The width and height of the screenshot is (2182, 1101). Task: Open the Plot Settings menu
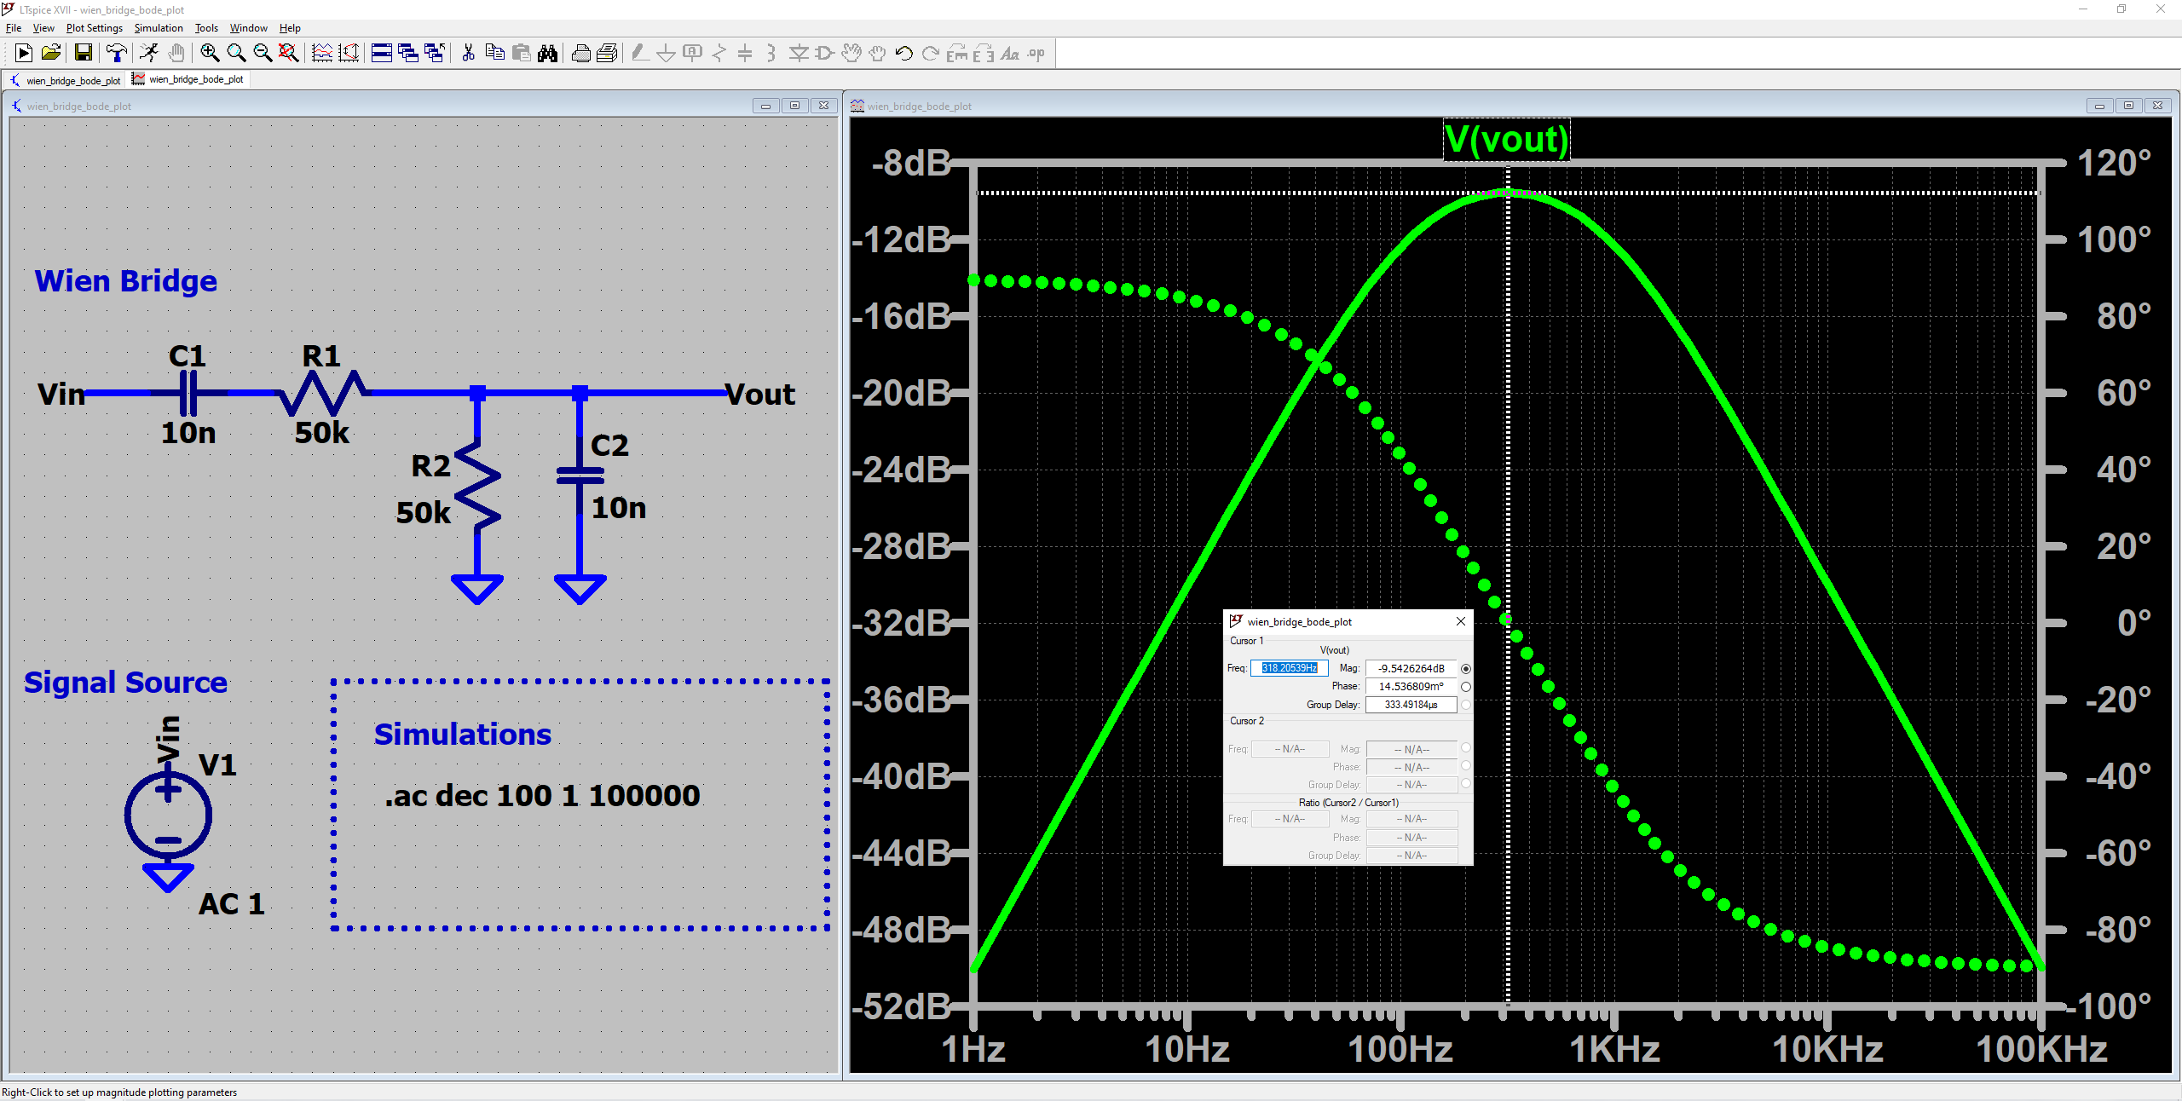click(x=94, y=28)
